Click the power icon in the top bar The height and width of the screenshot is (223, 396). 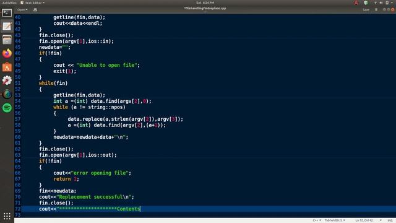tap(387, 2)
